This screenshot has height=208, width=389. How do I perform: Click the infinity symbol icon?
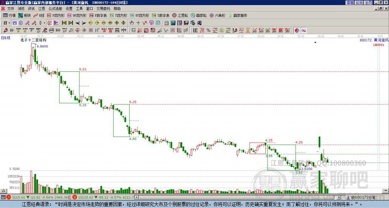pyautogui.click(x=304, y=30)
